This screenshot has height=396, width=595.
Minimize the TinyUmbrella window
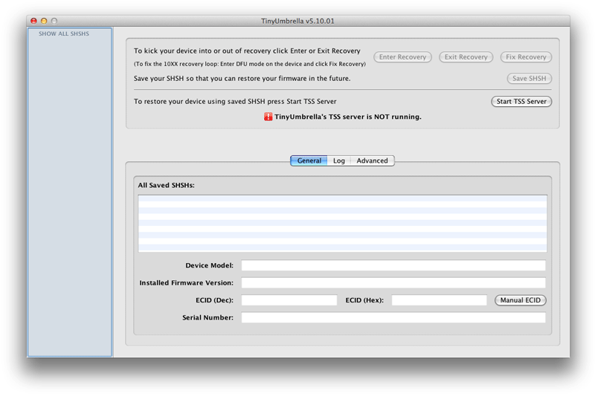[x=44, y=21]
